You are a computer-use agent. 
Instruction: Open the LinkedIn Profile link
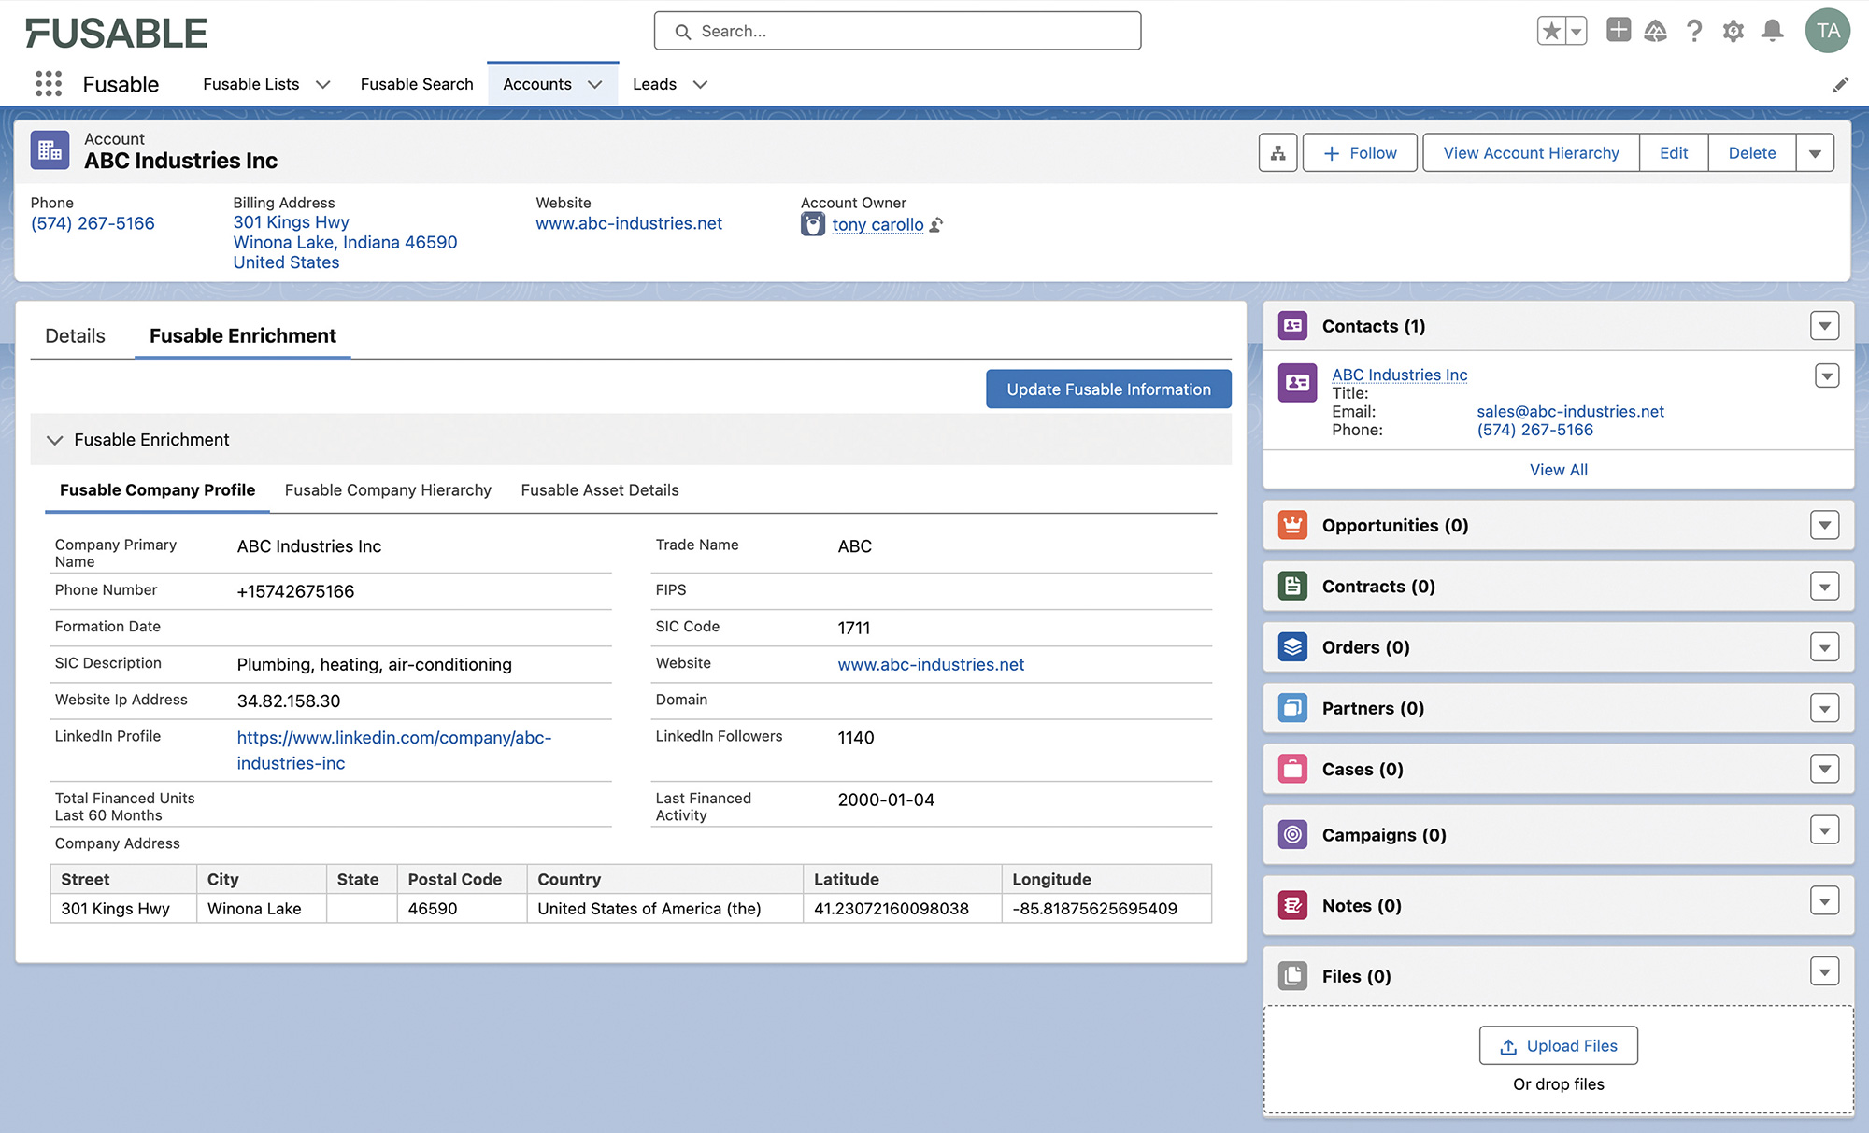[x=394, y=738]
